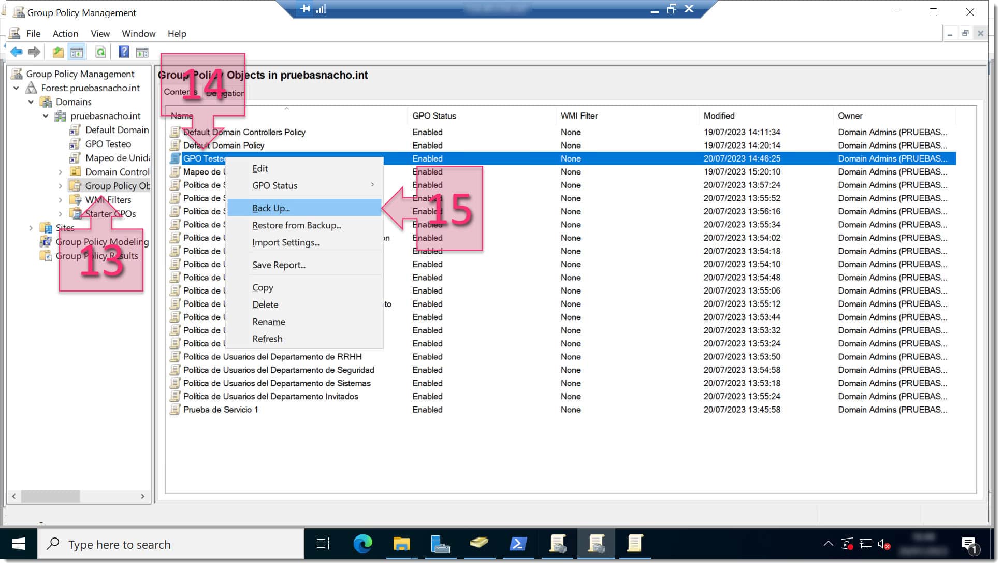This screenshot has width=1002, height=567.
Task: Choose Back Up... from context menu
Action: 304,208
